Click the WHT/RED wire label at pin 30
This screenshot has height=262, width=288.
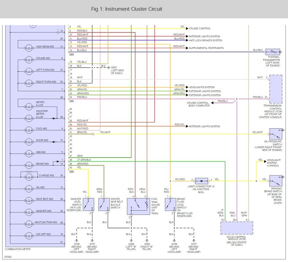click(x=83, y=129)
